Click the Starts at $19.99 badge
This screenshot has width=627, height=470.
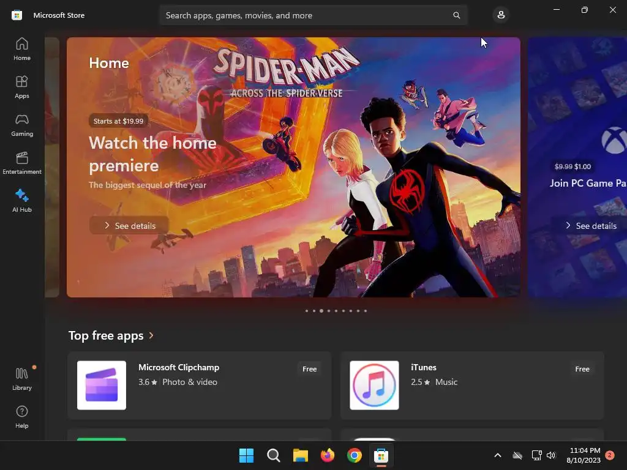pyautogui.click(x=118, y=121)
